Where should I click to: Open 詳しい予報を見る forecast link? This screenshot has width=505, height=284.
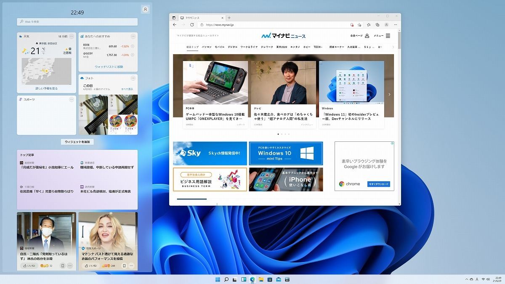47,88
